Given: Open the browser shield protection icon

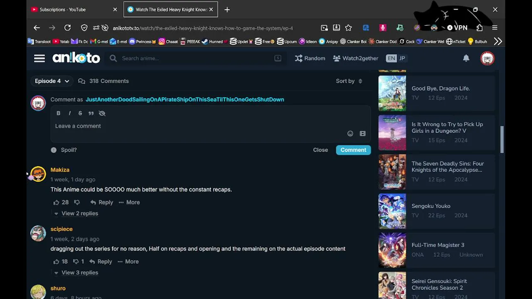Looking at the screenshot, I should [x=84, y=28].
